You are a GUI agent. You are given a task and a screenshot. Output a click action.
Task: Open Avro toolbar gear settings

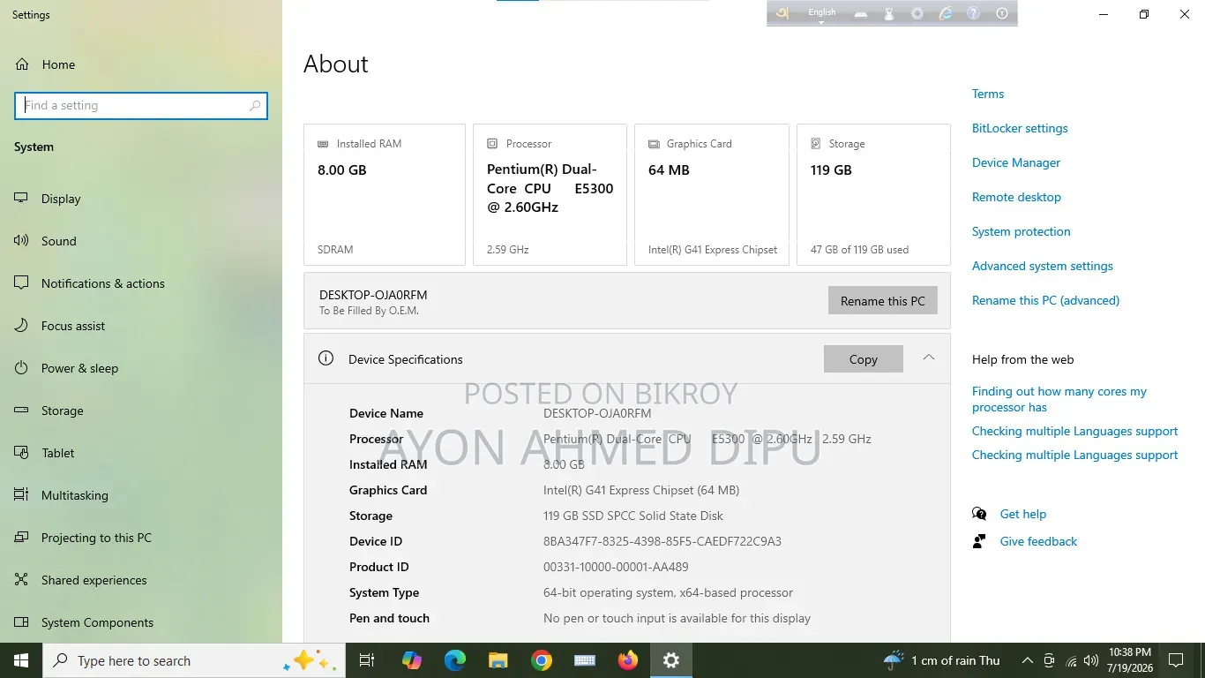[917, 14]
